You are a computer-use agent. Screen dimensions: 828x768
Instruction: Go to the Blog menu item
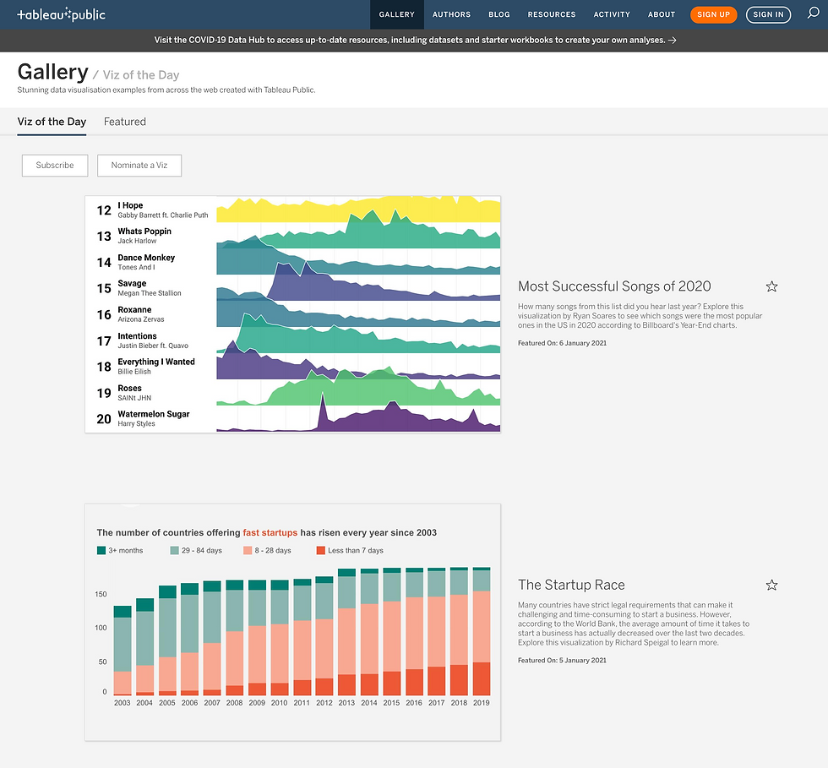coord(499,14)
